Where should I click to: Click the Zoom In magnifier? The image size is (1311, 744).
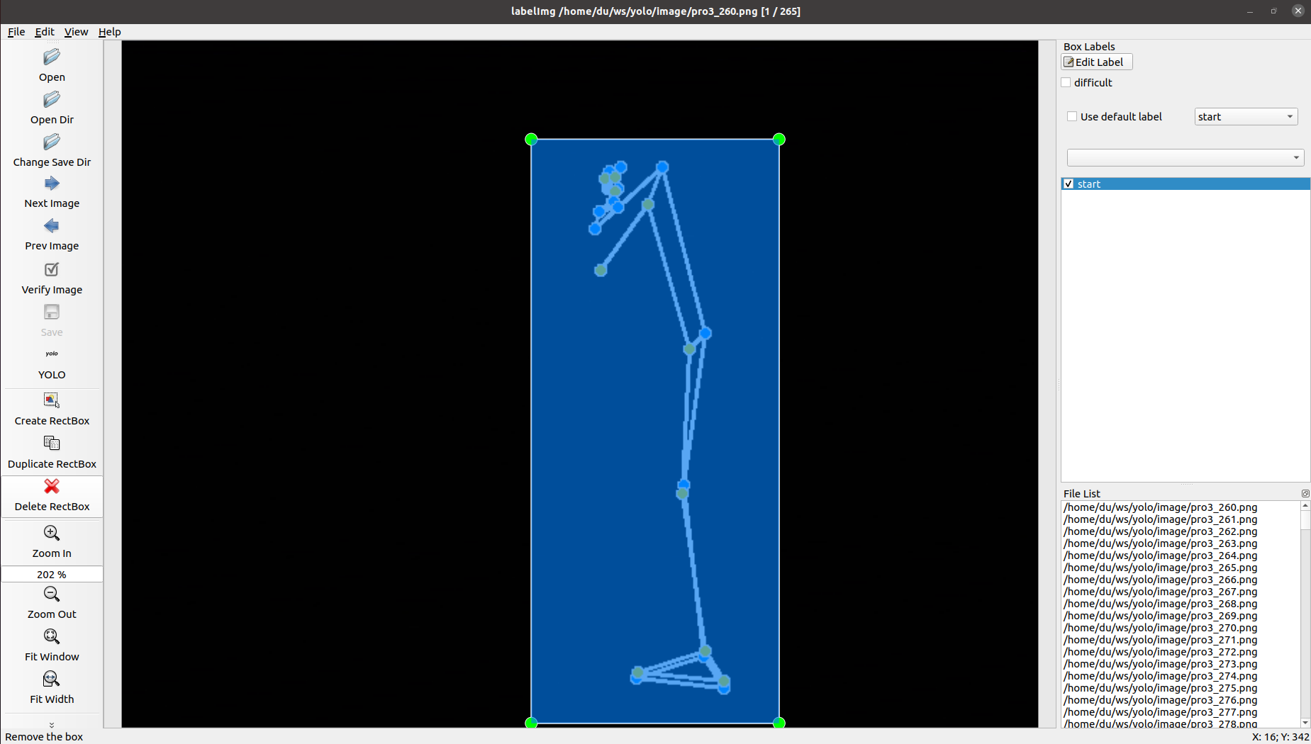coord(52,534)
